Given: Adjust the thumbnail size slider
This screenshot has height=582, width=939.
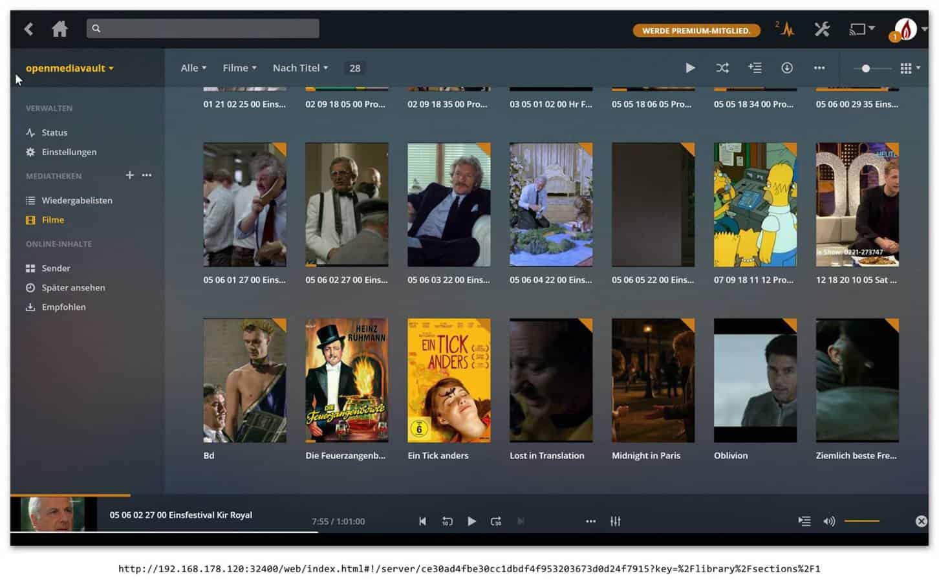Looking at the screenshot, I should pos(865,68).
